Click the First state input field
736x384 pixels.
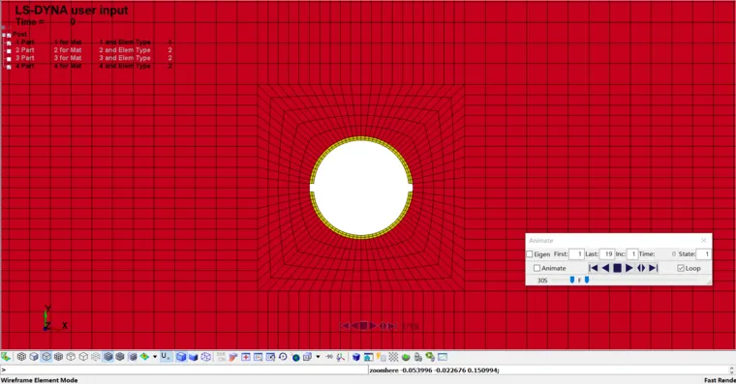coord(576,254)
